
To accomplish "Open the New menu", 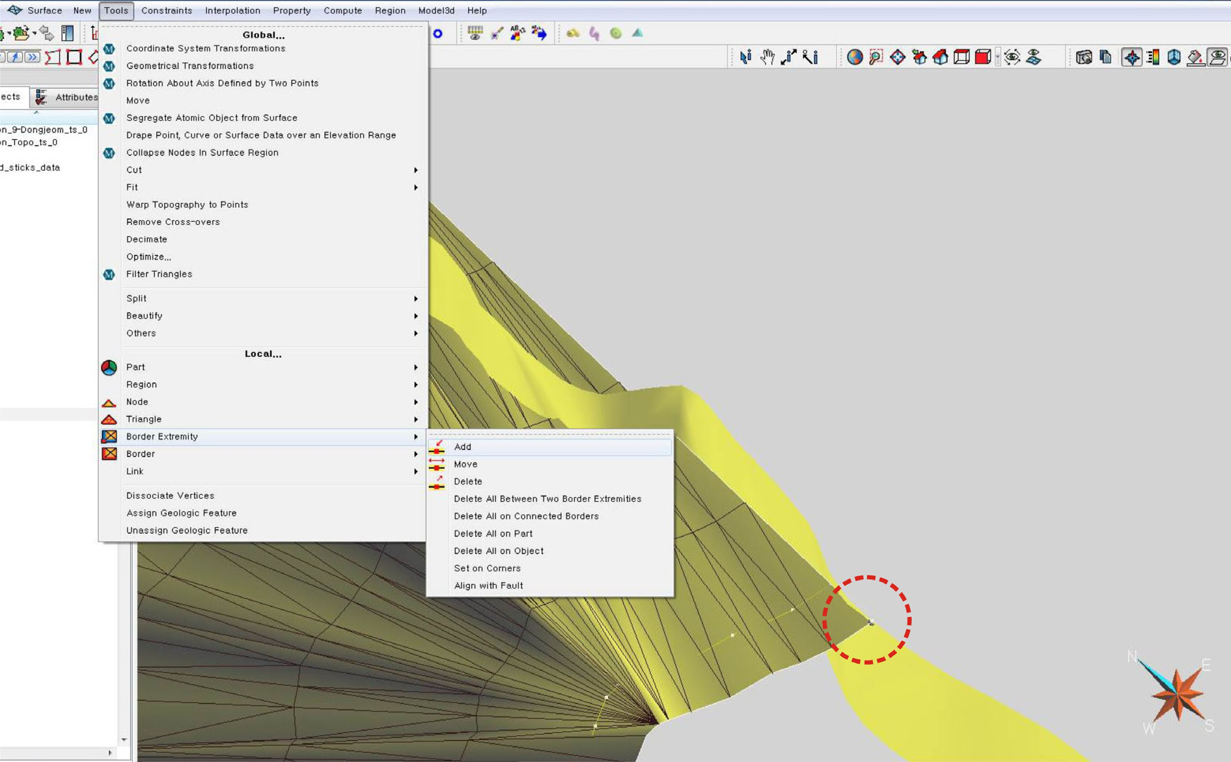I will click(82, 10).
